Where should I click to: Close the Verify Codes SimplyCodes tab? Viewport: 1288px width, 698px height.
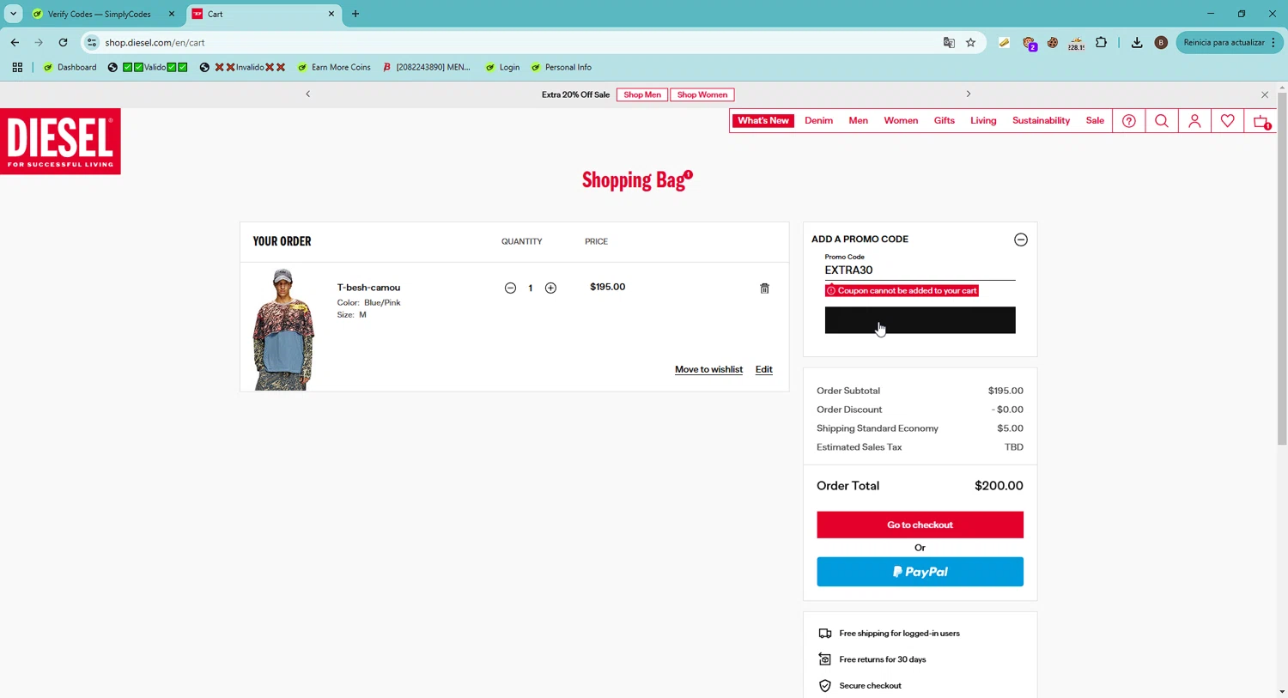pyautogui.click(x=171, y=14)
